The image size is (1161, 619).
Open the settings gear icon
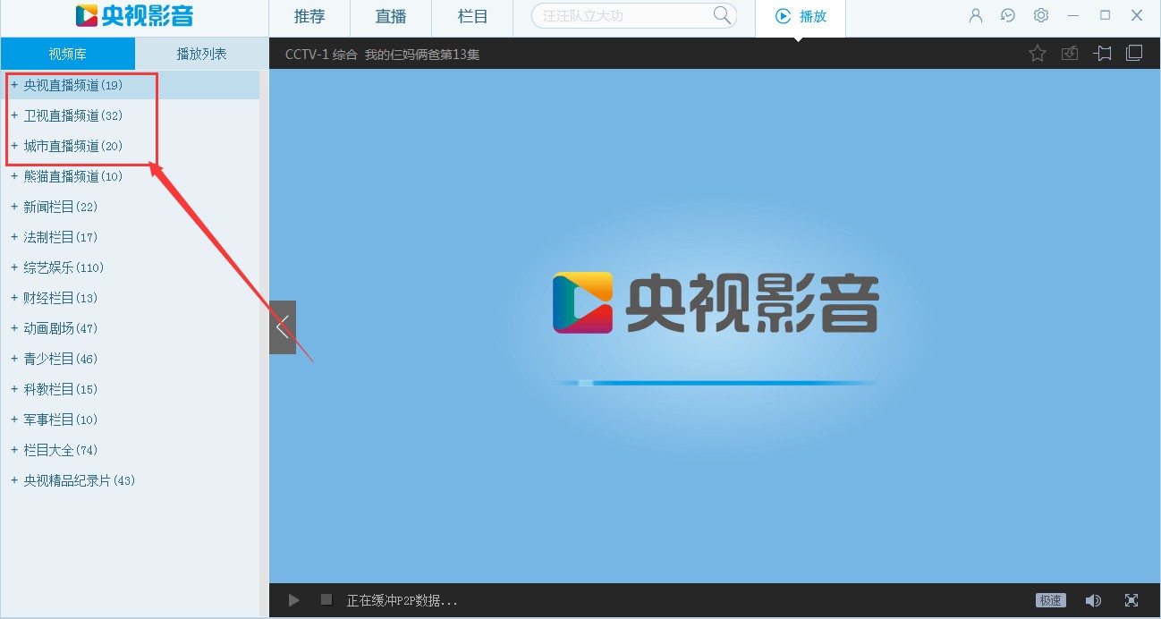click(x=1040, y=15)
